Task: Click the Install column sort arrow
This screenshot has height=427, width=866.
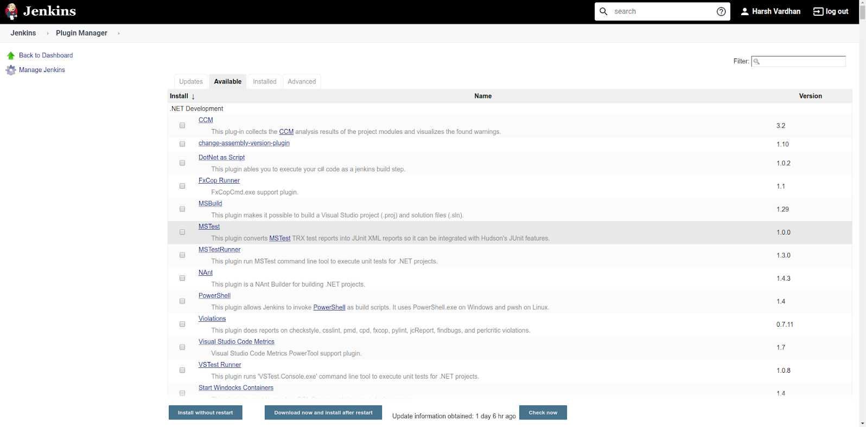Action: 193,96
